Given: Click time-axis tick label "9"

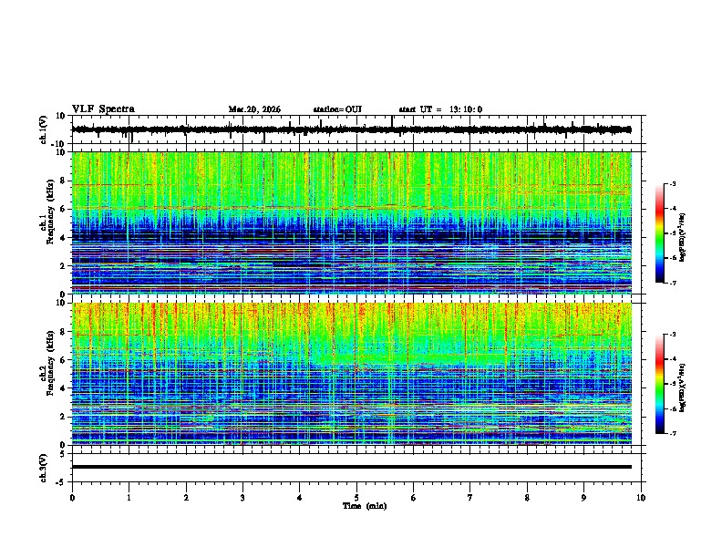Looking at the screenshot, I should pos(583,498).
